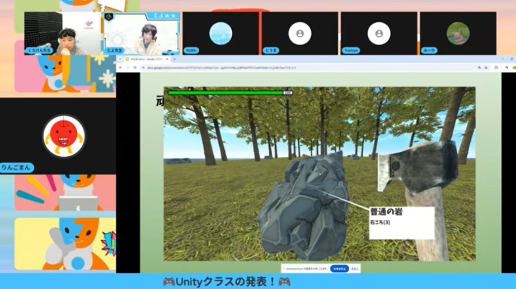Click どうま participant avatar

click(x=300, y=33)
